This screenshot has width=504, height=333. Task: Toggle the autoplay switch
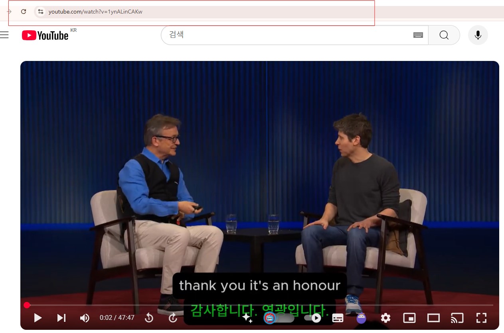coord(313,318)
